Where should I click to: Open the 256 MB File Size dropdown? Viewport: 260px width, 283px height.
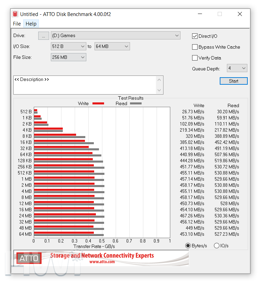pyautogui.click(x=69, y=57)
